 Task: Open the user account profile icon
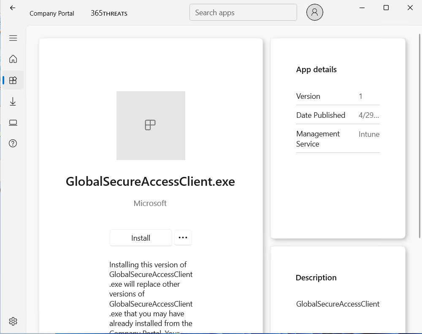pos(315,12)
